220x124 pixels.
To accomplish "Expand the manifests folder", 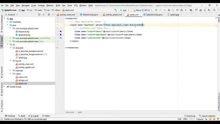I will click(x=8, y=22).
